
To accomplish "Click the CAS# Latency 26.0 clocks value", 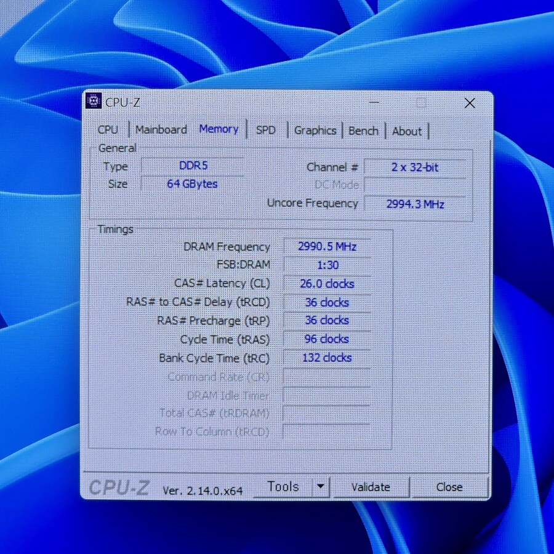I will [327, 283].
